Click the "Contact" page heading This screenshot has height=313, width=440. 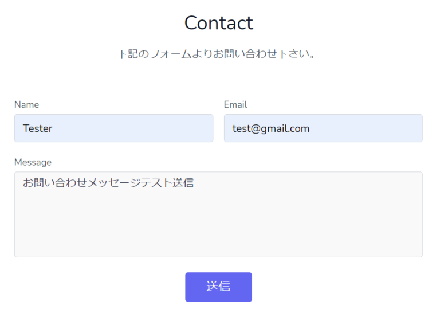pos(218,23)
